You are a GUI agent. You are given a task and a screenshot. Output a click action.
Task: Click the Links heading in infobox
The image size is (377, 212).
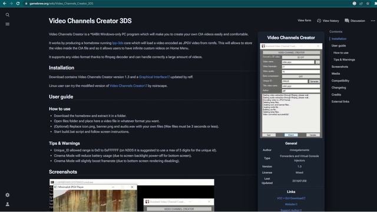[291, 191]
